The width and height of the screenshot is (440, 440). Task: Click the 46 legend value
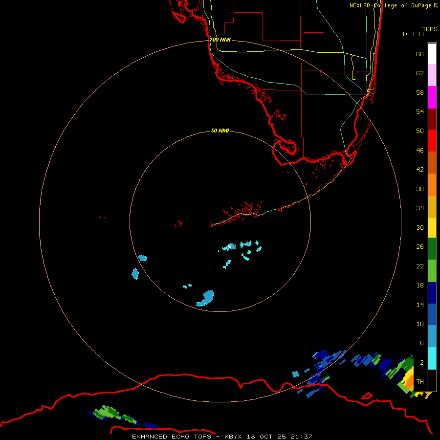[x=420, y=151]
